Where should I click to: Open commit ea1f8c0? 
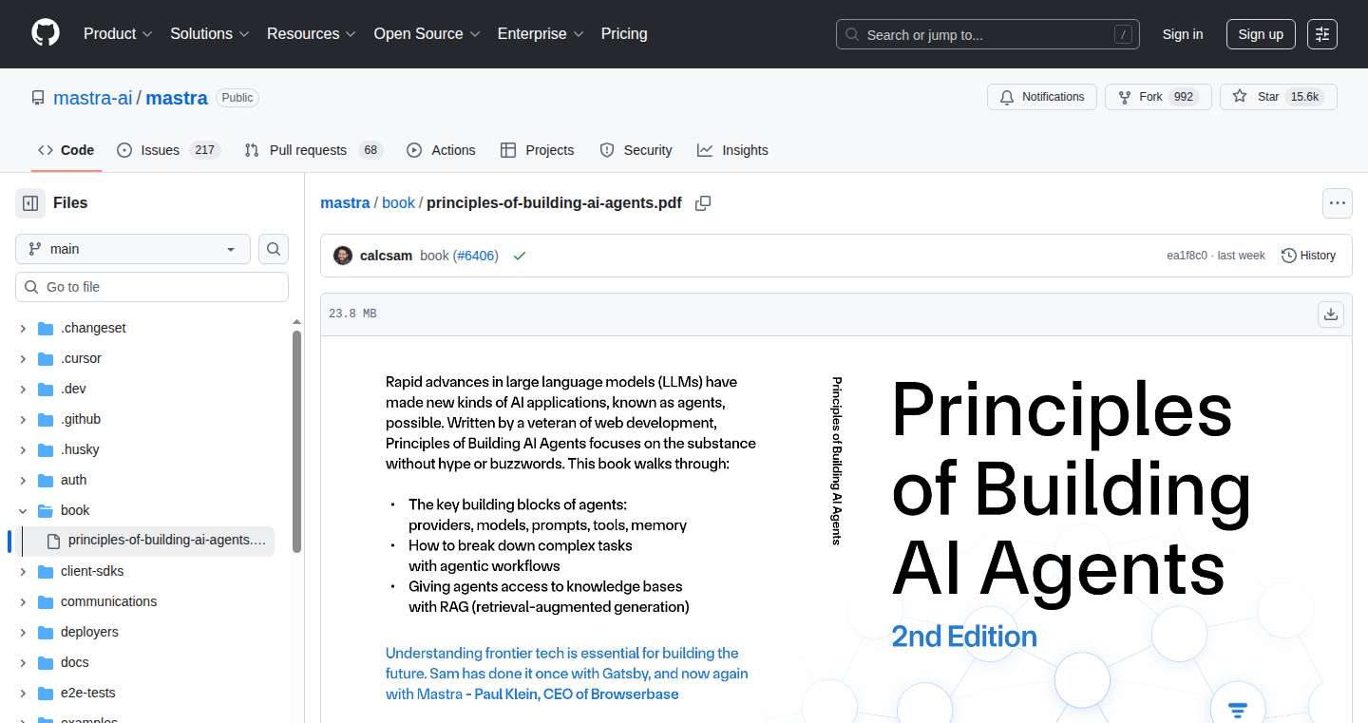click(1187, 256)
